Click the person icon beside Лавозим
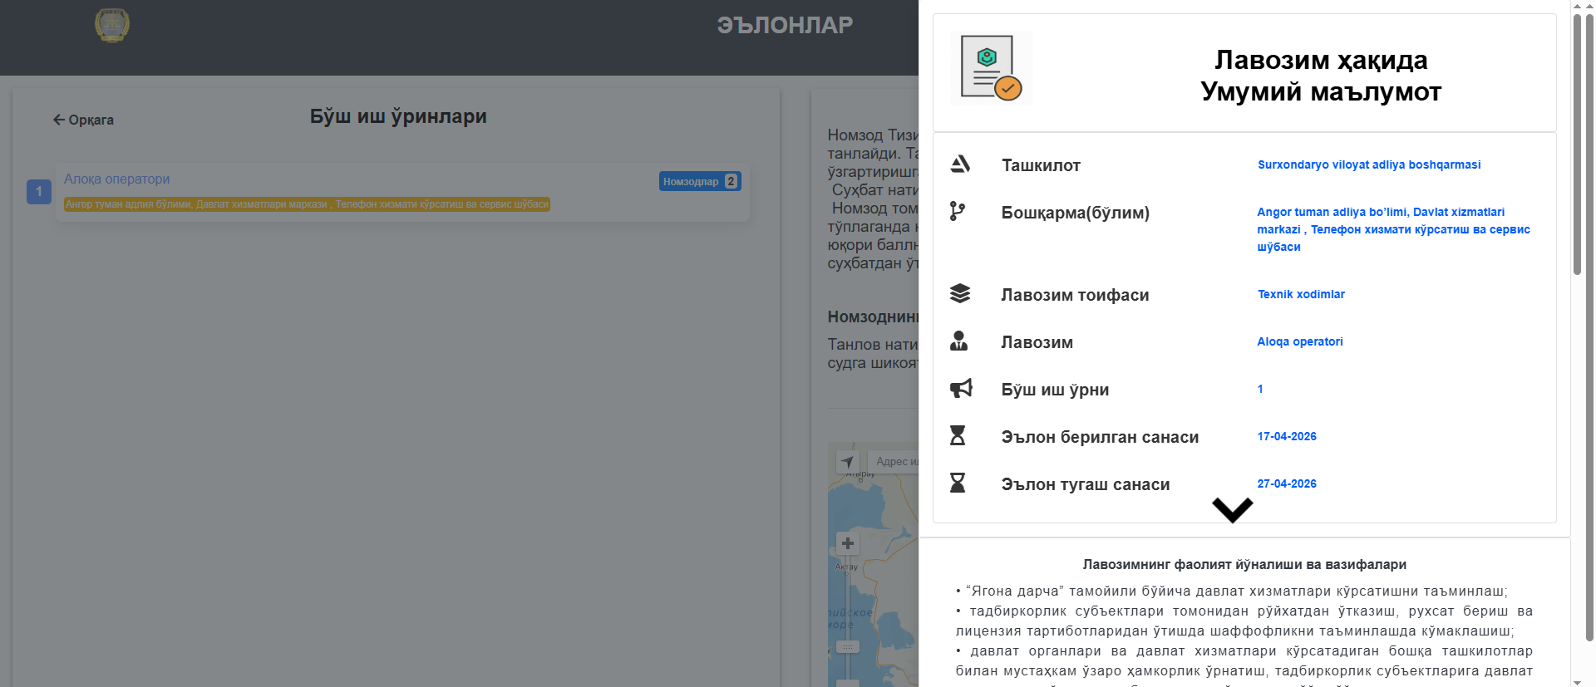The height and width of the screenshot is (687, 1596). click(x=958, y=341)
